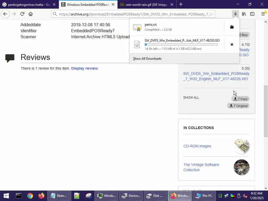268x201 pixels.
Task: Open a new browser tab
Action: tap(181, 4)
